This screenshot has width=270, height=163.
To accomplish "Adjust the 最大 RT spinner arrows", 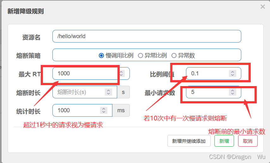I will 121,73.
